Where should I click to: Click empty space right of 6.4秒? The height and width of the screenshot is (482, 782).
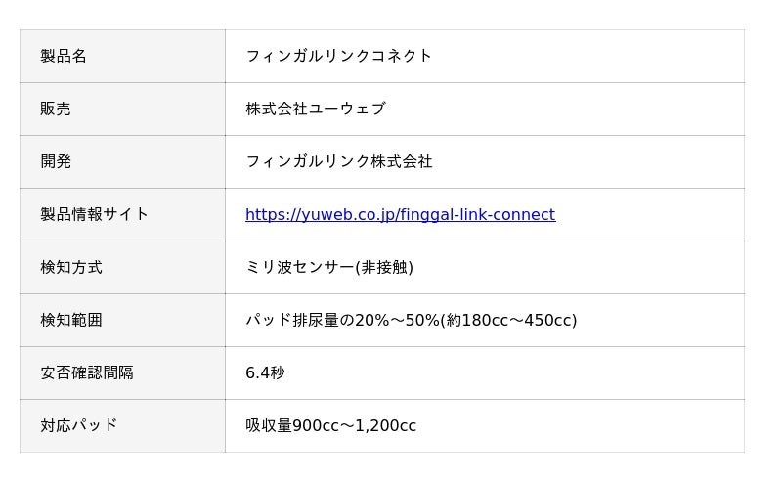tap(508, 373)
